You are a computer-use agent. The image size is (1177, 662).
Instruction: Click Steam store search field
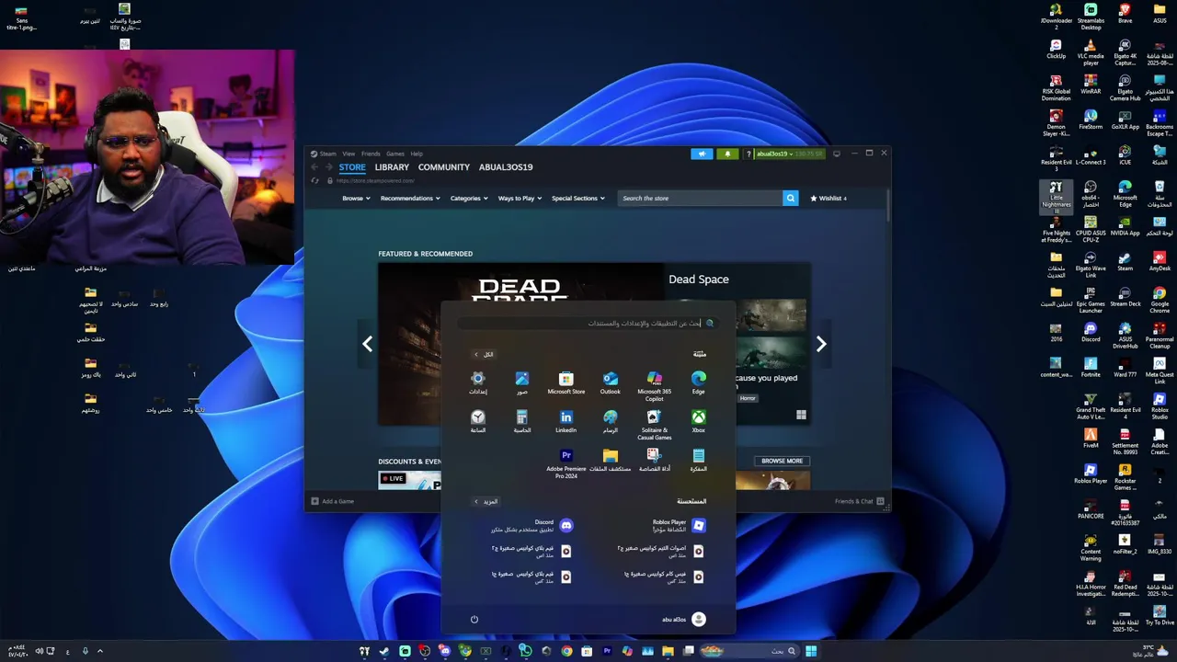point(700,199)
